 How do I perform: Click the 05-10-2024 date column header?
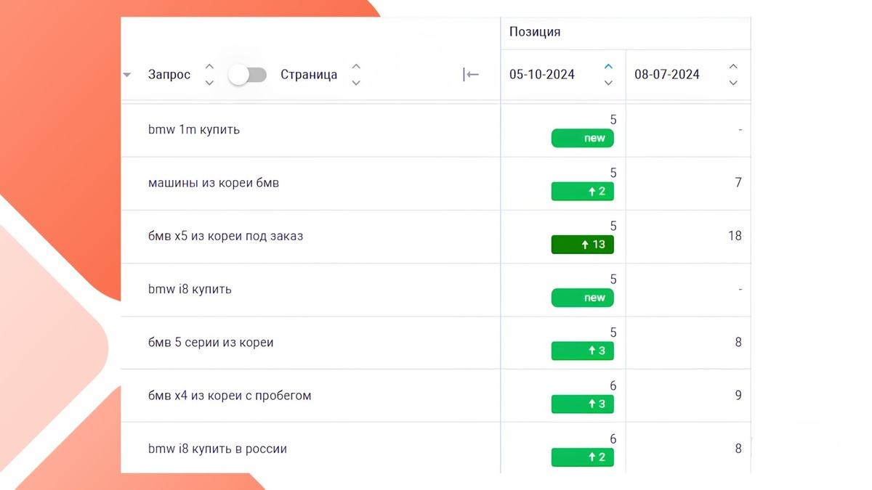pyautogui.click(x=541, y=74)
